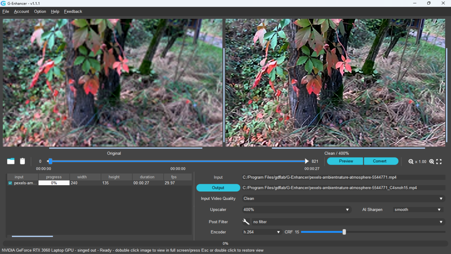Uncheck the pexels-am video in the file list
The width and height of the screenshot is (451, 254).
(x=10, y=183)
